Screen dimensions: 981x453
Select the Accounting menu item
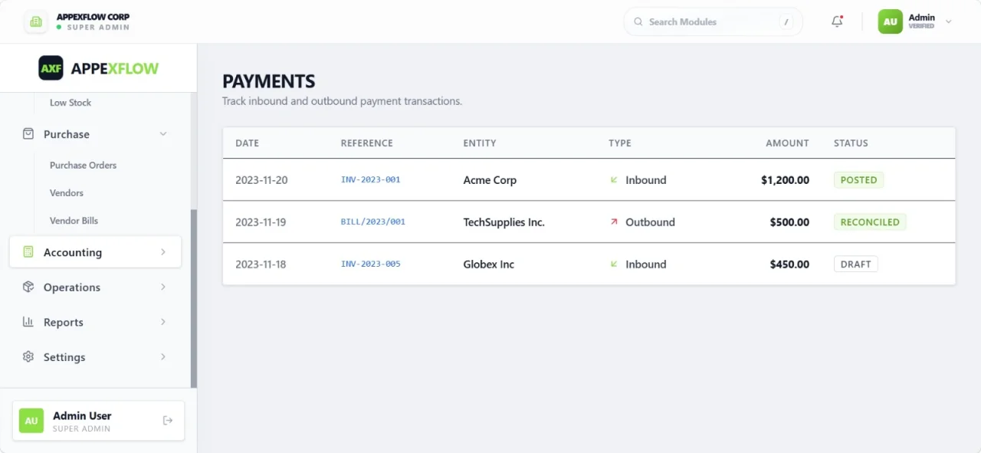(x=95, y=251)
